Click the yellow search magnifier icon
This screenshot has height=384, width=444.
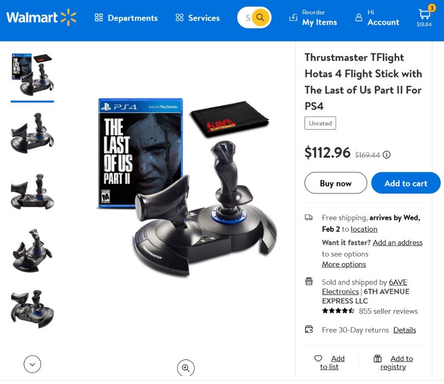click(260, 17)
